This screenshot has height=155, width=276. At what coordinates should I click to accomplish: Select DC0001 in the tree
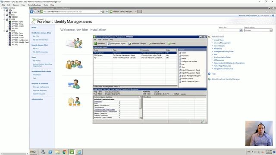pyautogui.click(x=14, y=12)
